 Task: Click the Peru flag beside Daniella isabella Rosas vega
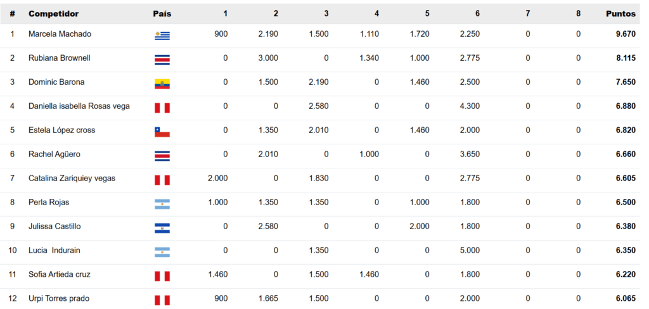162,108
